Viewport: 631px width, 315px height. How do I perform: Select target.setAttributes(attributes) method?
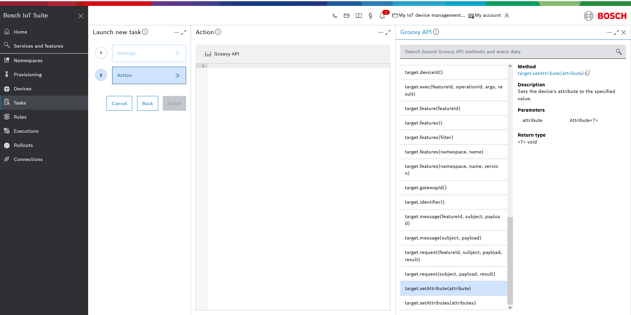tap(454, 303)
